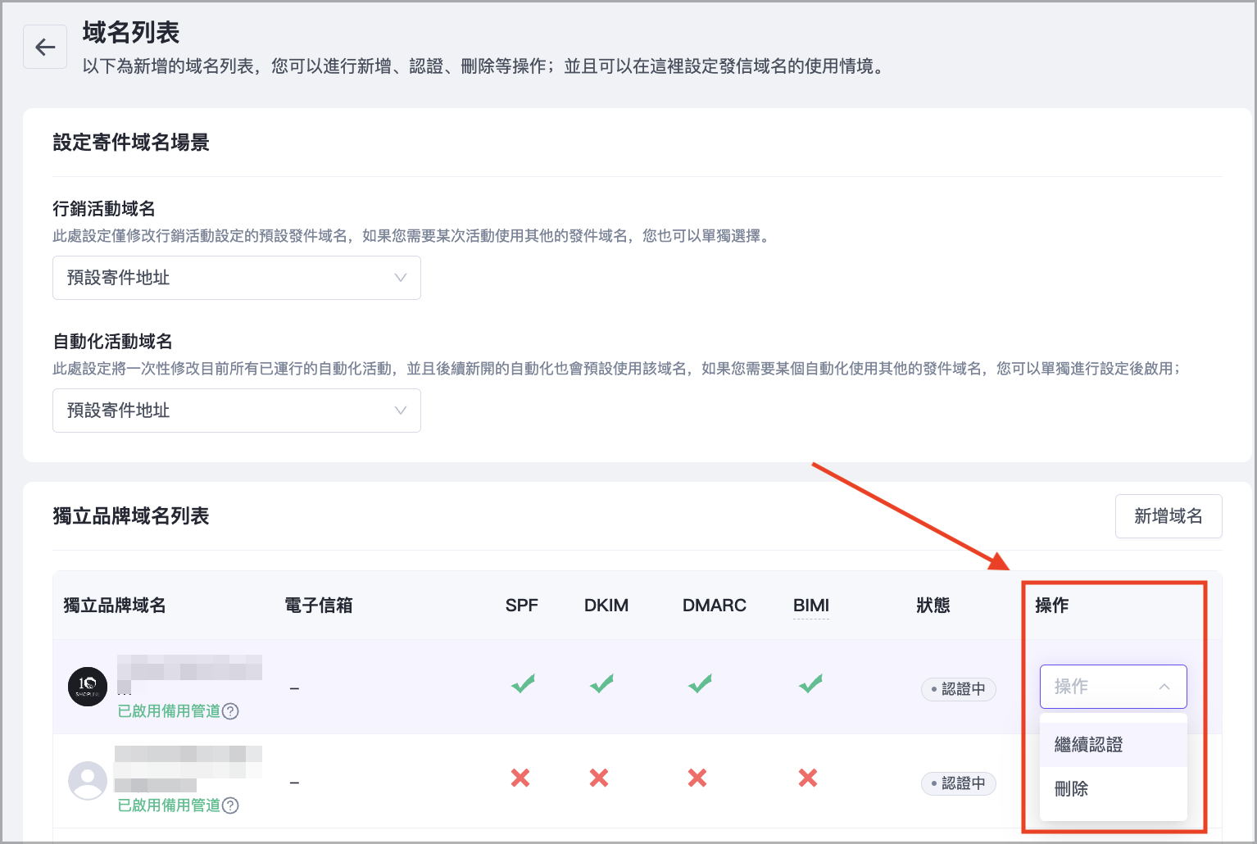Select 繼續認證 from the action menu
The height and width of the screenshot is (844, 1257).
pyautogui.click(x=1088, y=745)
